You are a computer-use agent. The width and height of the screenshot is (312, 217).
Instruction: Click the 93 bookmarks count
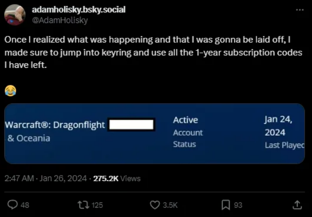pos(238,205)
